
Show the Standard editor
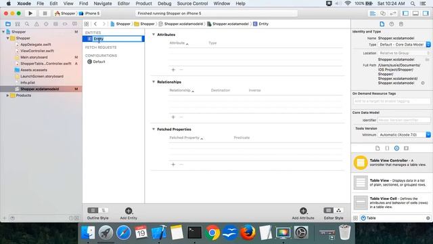[x=373, y=14]
